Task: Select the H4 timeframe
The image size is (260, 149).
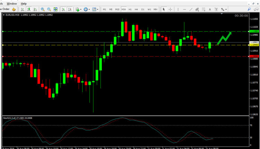Action: [x=136, y=9]
